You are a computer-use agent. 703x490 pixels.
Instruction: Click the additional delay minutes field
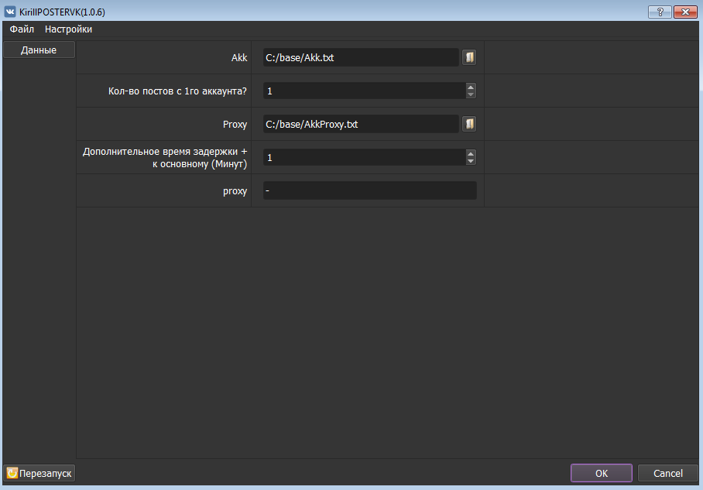(364, 157)
